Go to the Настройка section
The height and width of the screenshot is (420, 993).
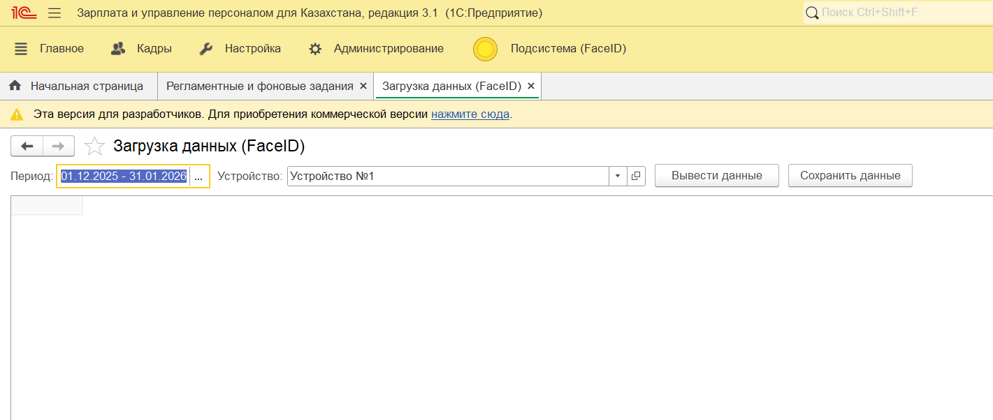click(240, 49)
